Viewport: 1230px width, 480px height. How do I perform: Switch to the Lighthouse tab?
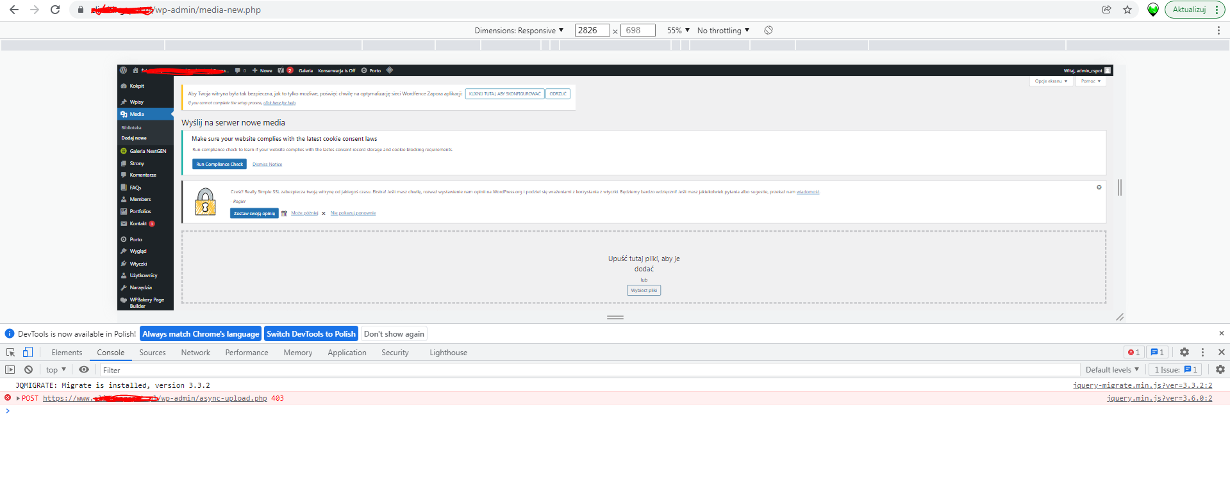pos(448,353)
